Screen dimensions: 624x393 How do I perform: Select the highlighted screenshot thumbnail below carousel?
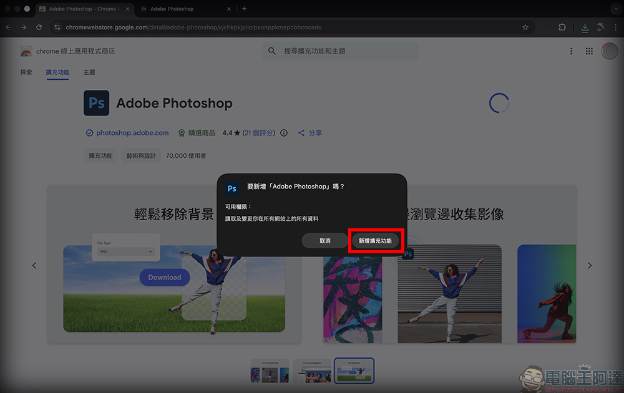354,371
